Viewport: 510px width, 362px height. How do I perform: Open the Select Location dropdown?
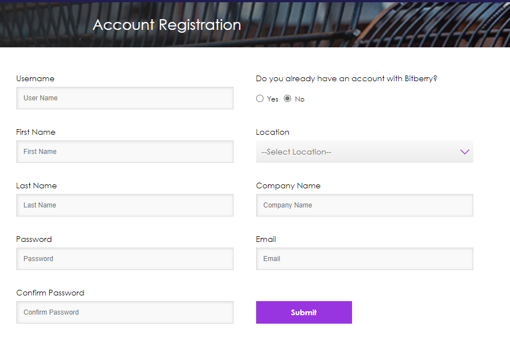[x=364, y=152]
